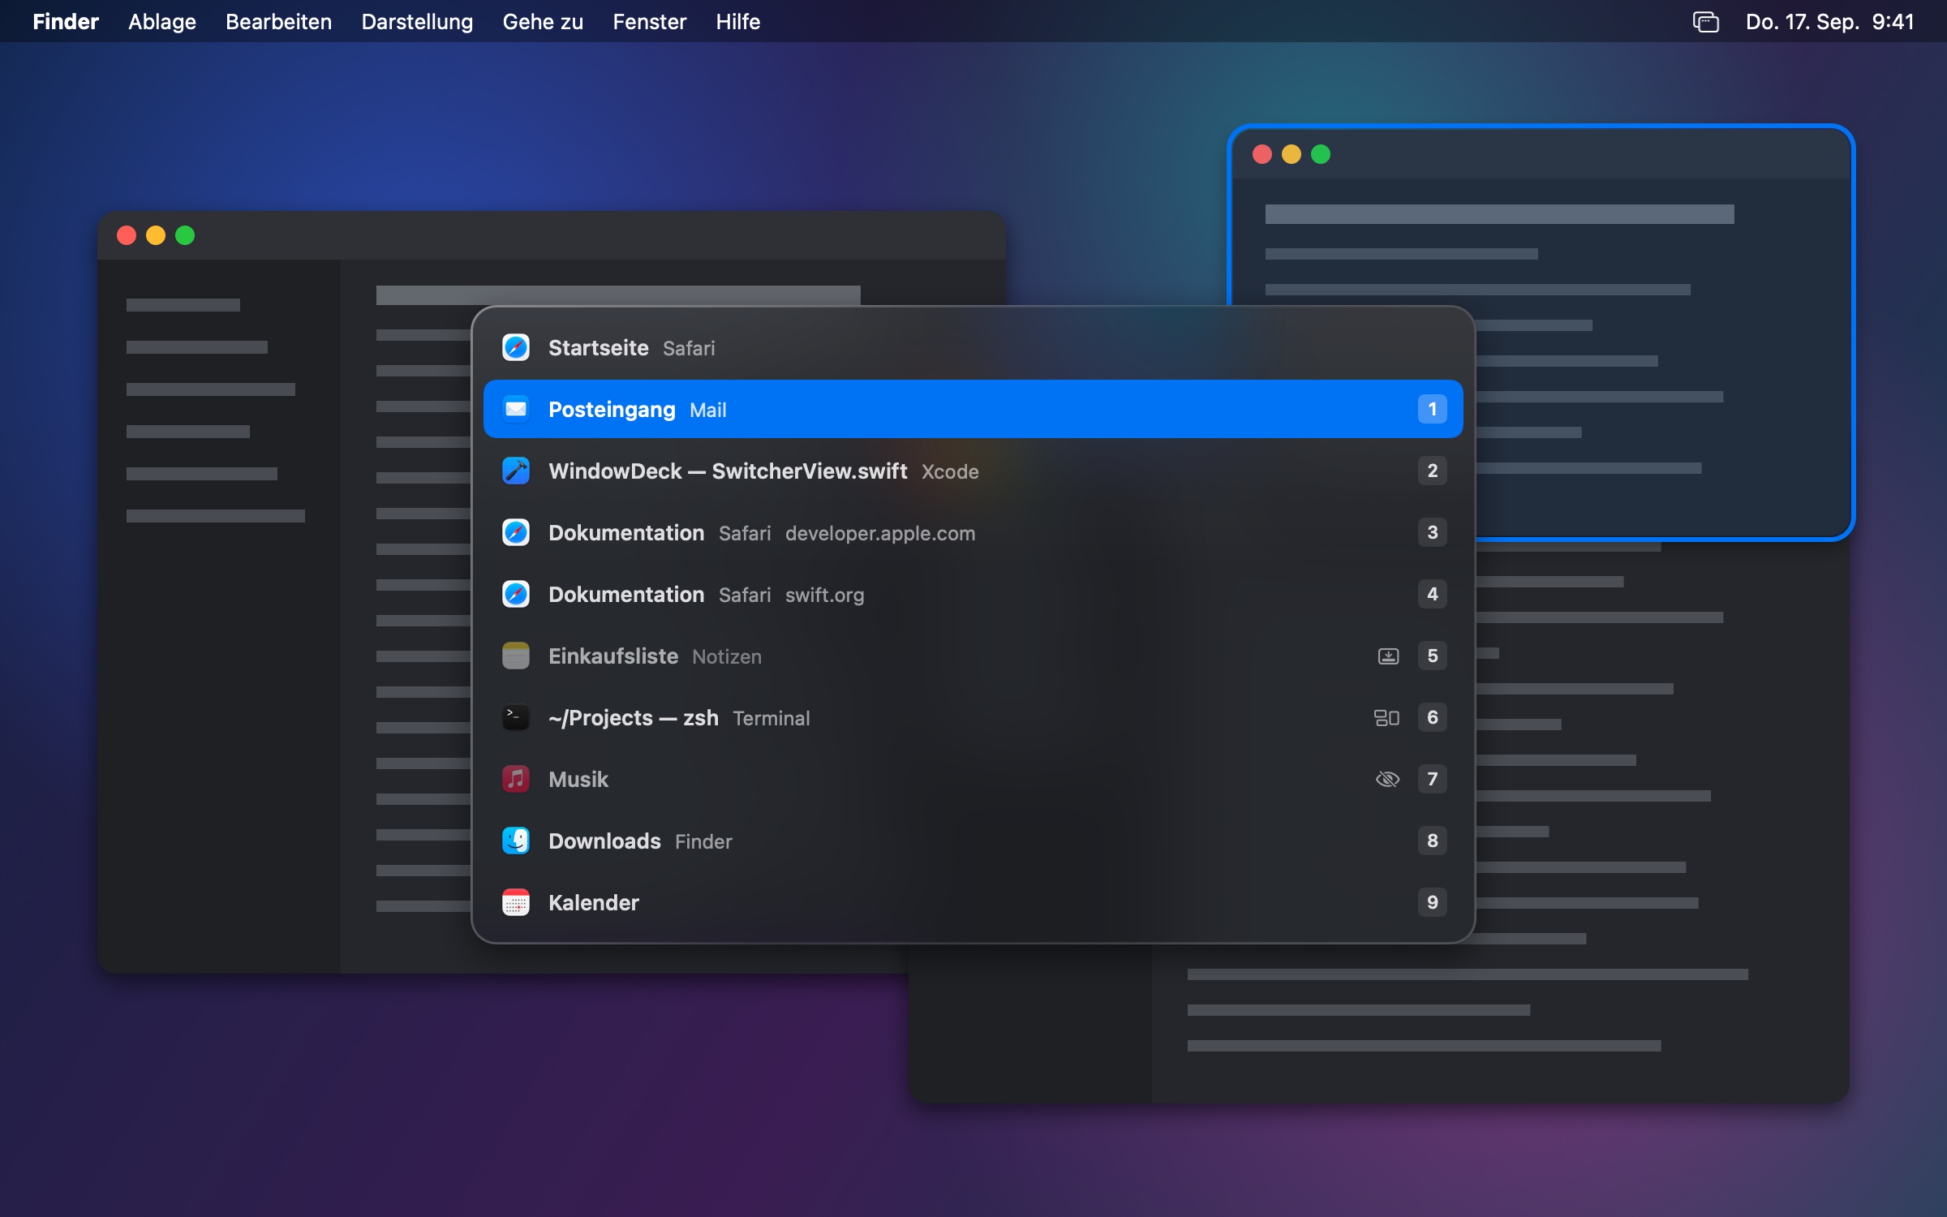Click the Kalender app icon
1947x1217 pixels.
pos(516,902)
